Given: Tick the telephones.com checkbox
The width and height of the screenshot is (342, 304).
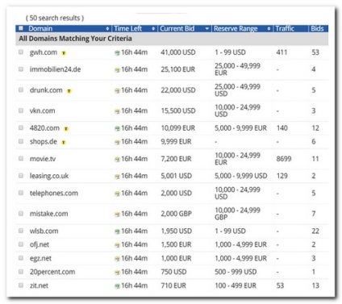Looking at the screenshot, I should click(x=21, y=193).
